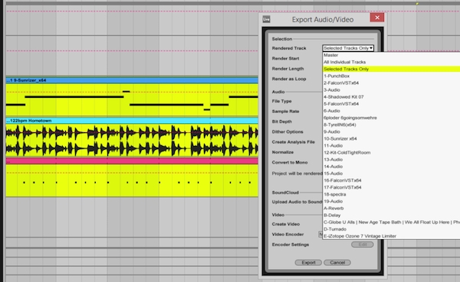Click the Cancel button

tap(337, 263)
